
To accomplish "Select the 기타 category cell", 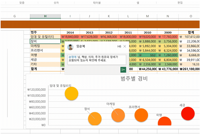I will pyautogui.click(x=45, y=64).
